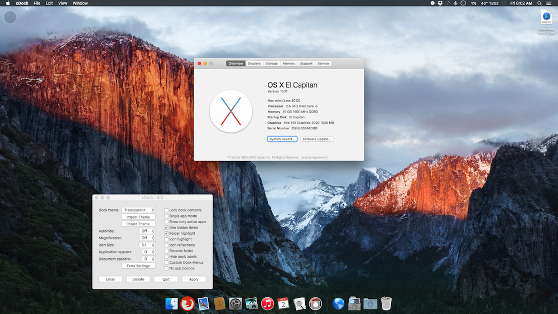This screenshot has width=558, height=314.
Task: Open Spotlight search magnifier icon
Action: tap(540, 3)
